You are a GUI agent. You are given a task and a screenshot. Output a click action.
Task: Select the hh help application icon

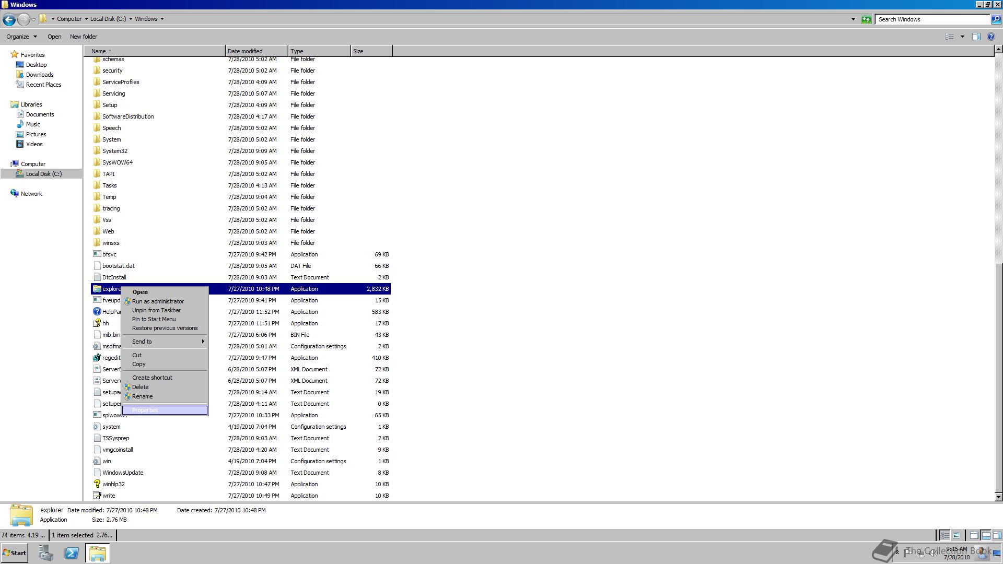click(97, 323)
